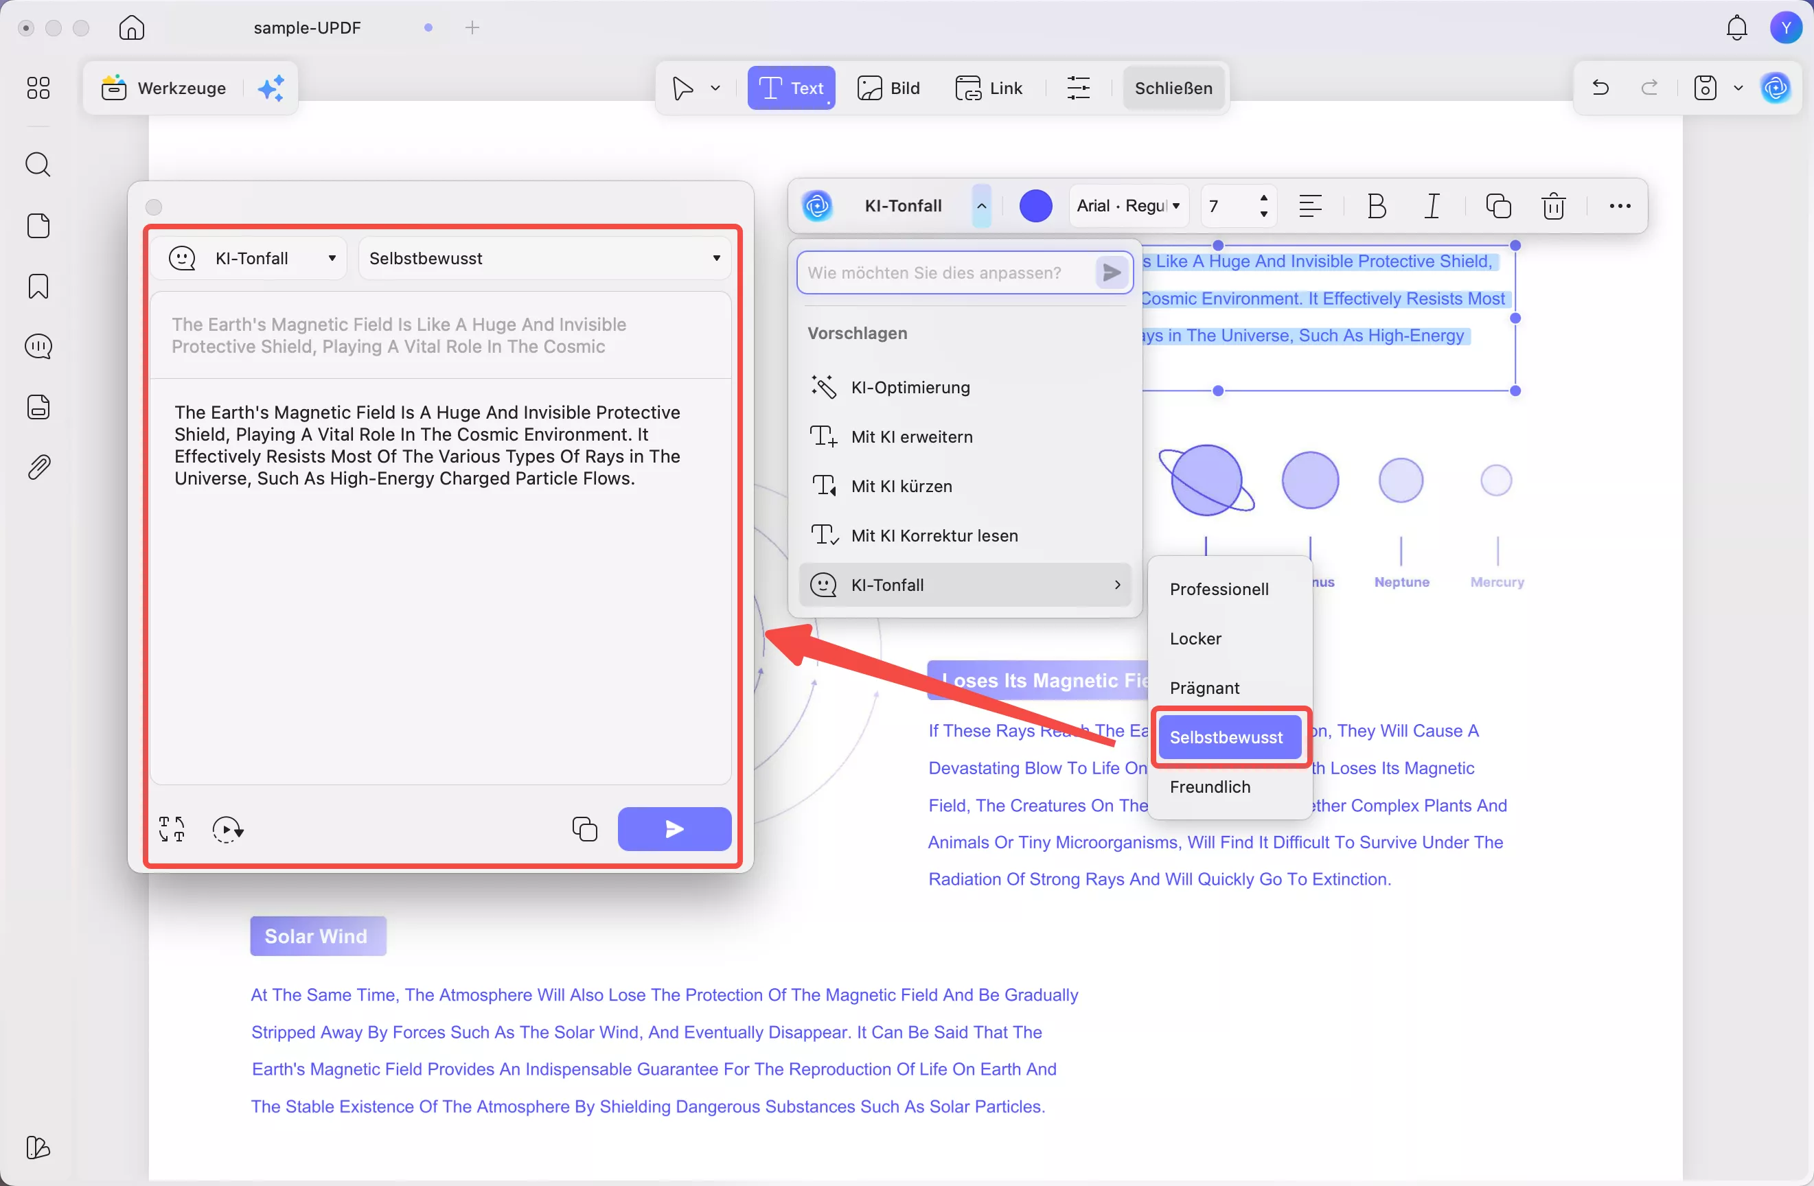Click the trash delete icon in text toolbar
The height and width of the screenshot is (1186, 1814).
(1552, 207)
